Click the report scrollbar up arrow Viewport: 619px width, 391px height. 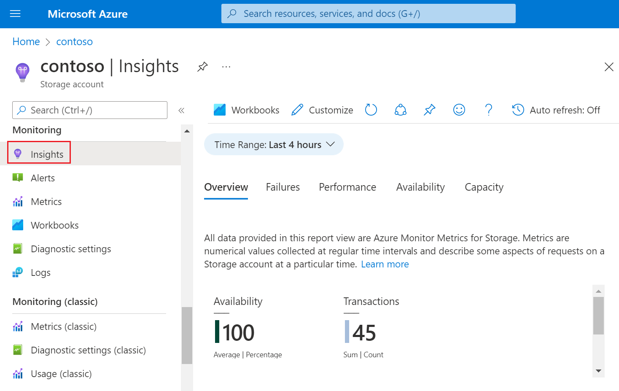598,291
